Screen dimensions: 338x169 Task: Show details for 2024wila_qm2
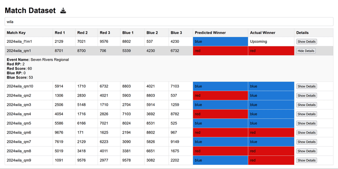(306, 96)
